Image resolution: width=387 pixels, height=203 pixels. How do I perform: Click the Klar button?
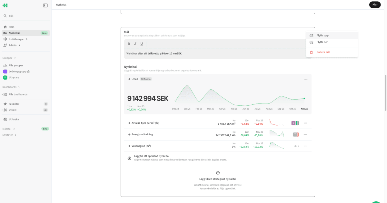pos(375,5)
